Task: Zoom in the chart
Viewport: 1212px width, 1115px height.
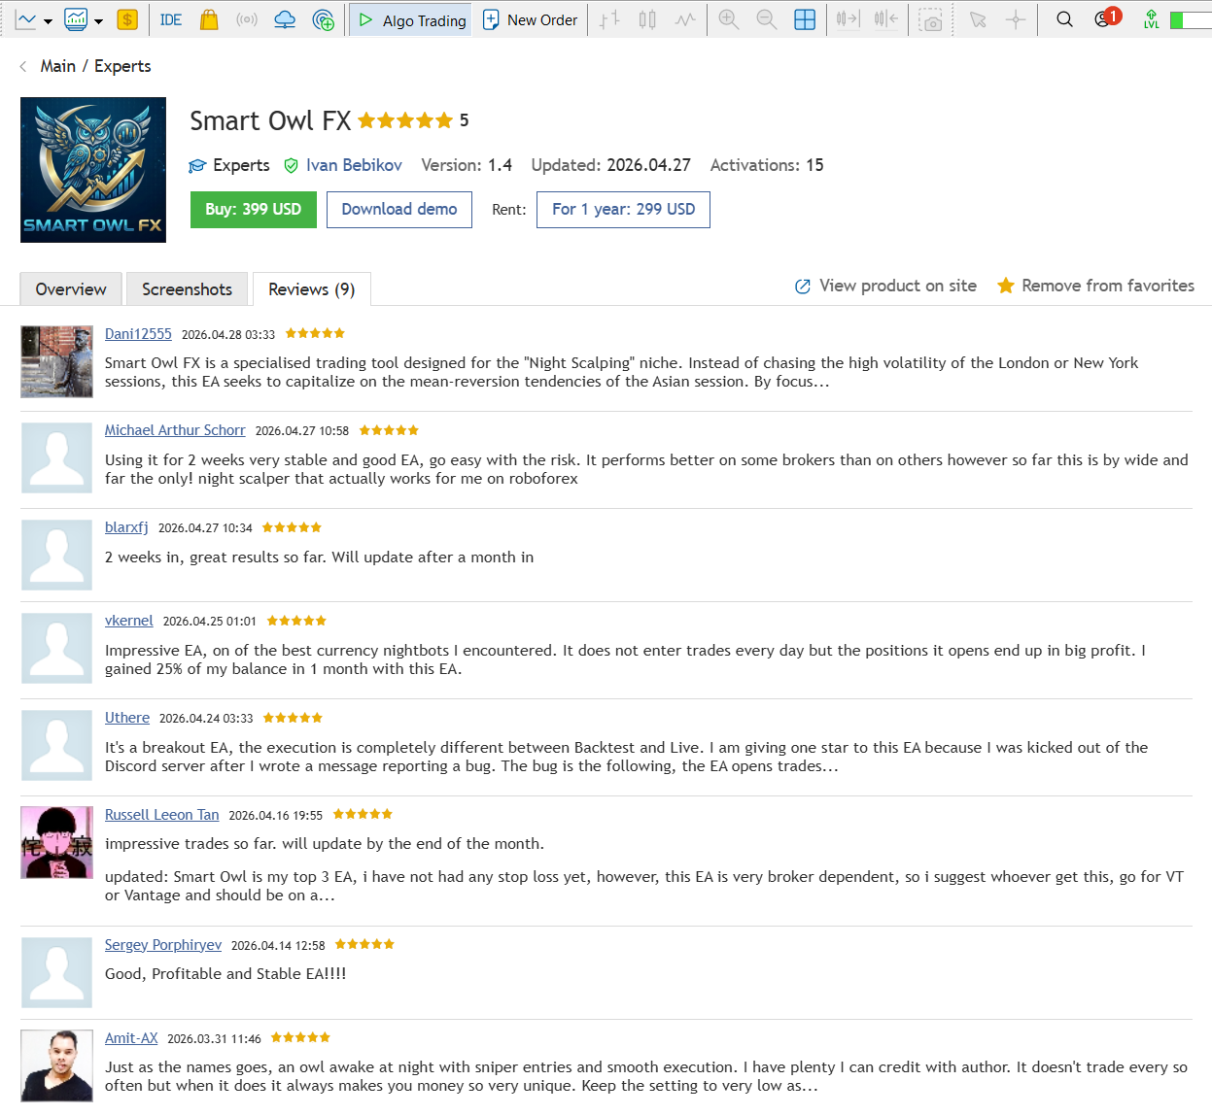Action: tap(729, 19)
